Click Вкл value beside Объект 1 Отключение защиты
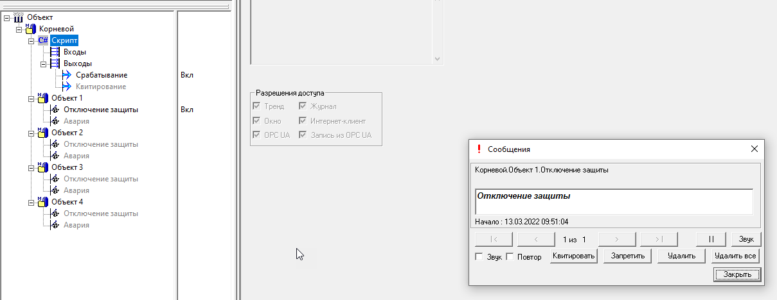777x300 pixels. [x=187, y=110]
